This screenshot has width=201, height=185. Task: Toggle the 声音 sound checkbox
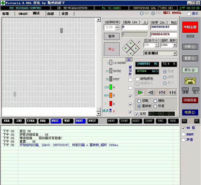coord(183,140)
